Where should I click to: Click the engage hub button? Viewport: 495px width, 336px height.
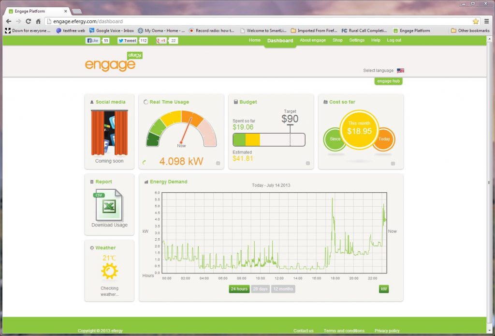(388, 81)
